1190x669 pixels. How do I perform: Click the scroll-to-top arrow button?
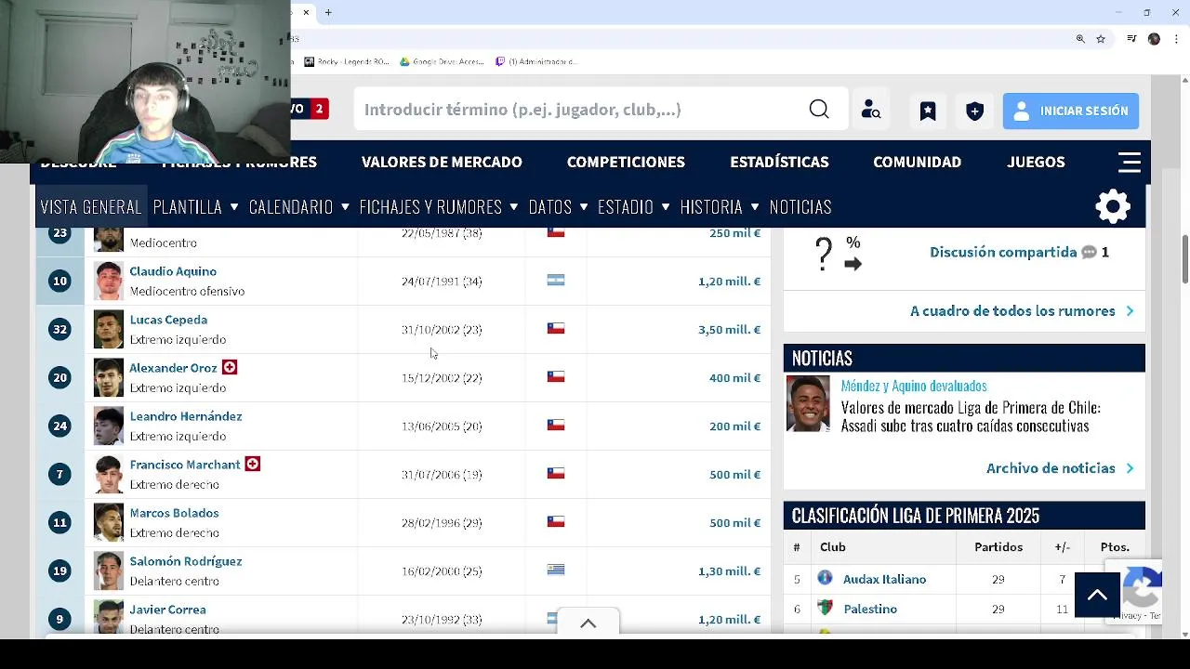(x=1097, y=595)
